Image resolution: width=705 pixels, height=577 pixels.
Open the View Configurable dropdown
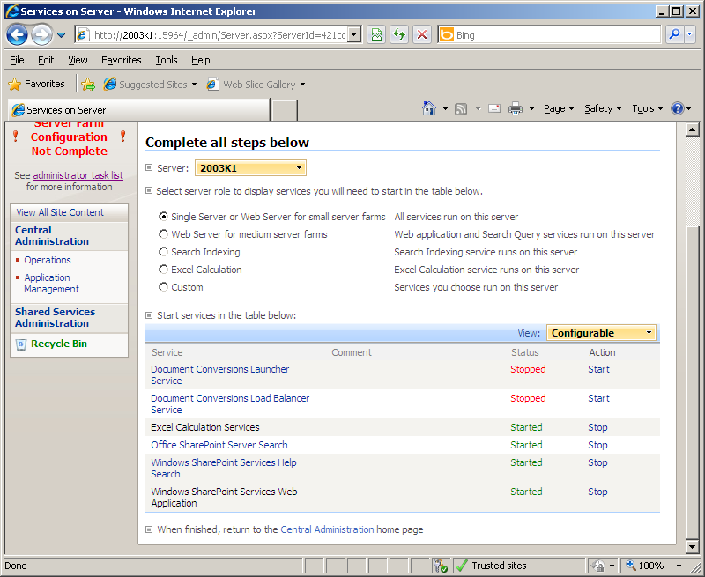tap(601, 333)
